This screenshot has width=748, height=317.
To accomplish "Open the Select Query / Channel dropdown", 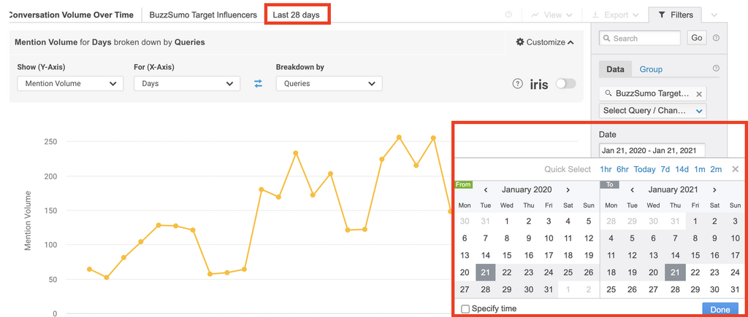I will (x=652, y=111).
